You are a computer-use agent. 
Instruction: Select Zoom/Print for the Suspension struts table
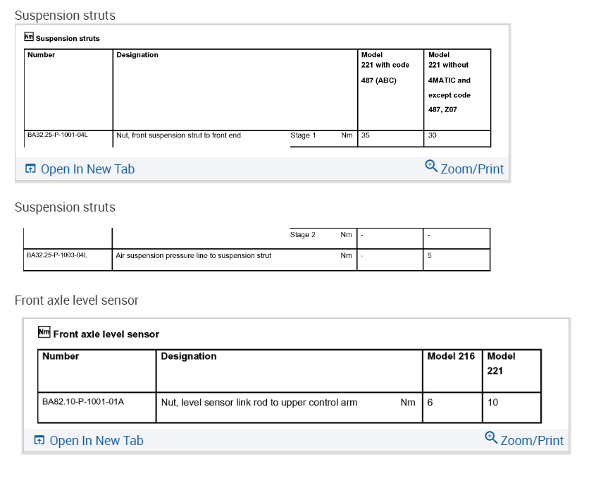tap(472, 169)
